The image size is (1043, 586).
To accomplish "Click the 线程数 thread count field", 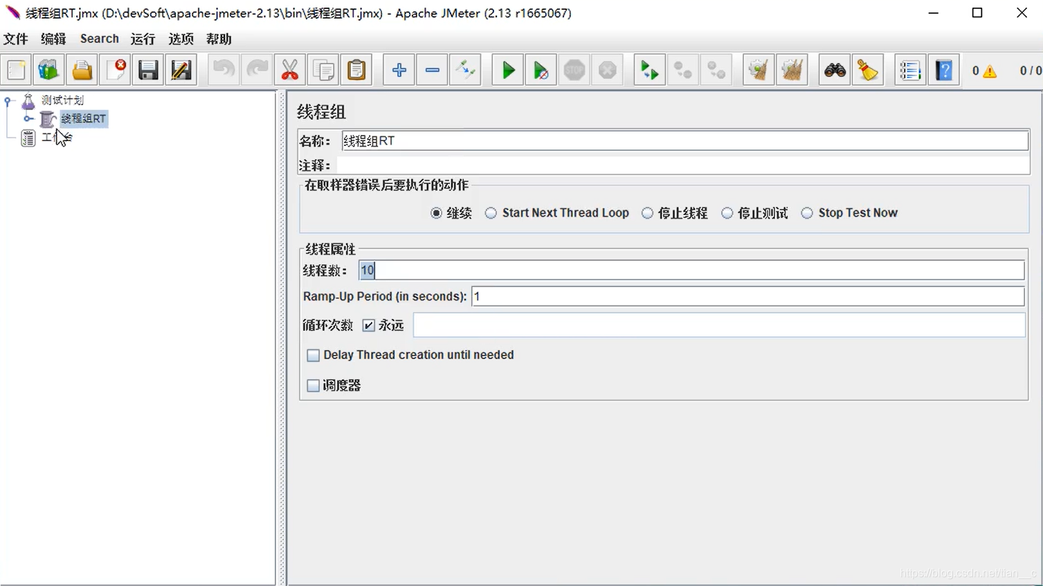I will 691,271.
